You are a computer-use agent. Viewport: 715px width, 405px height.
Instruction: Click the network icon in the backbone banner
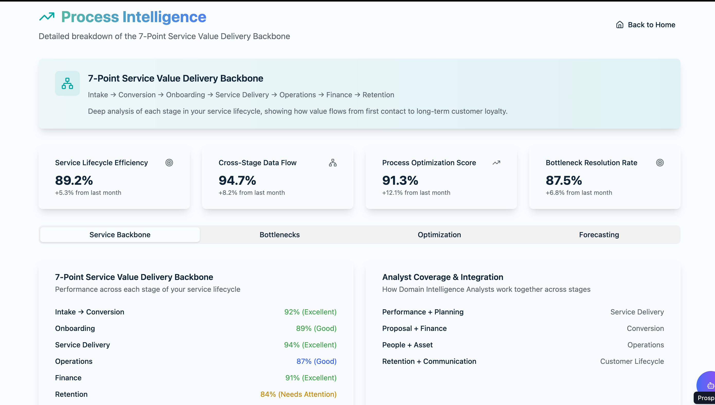click(67, 83)
